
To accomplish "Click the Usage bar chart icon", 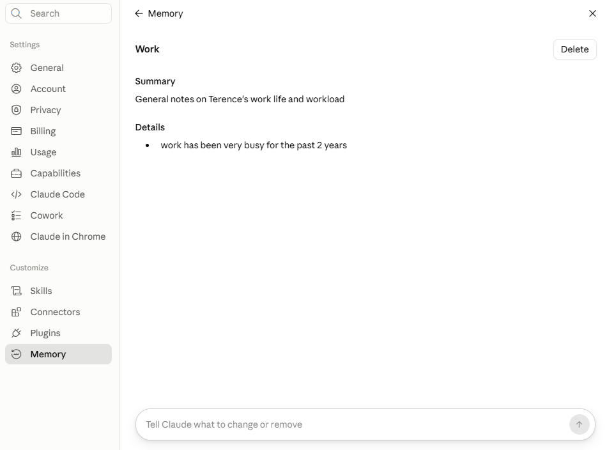I will (16, 152).
